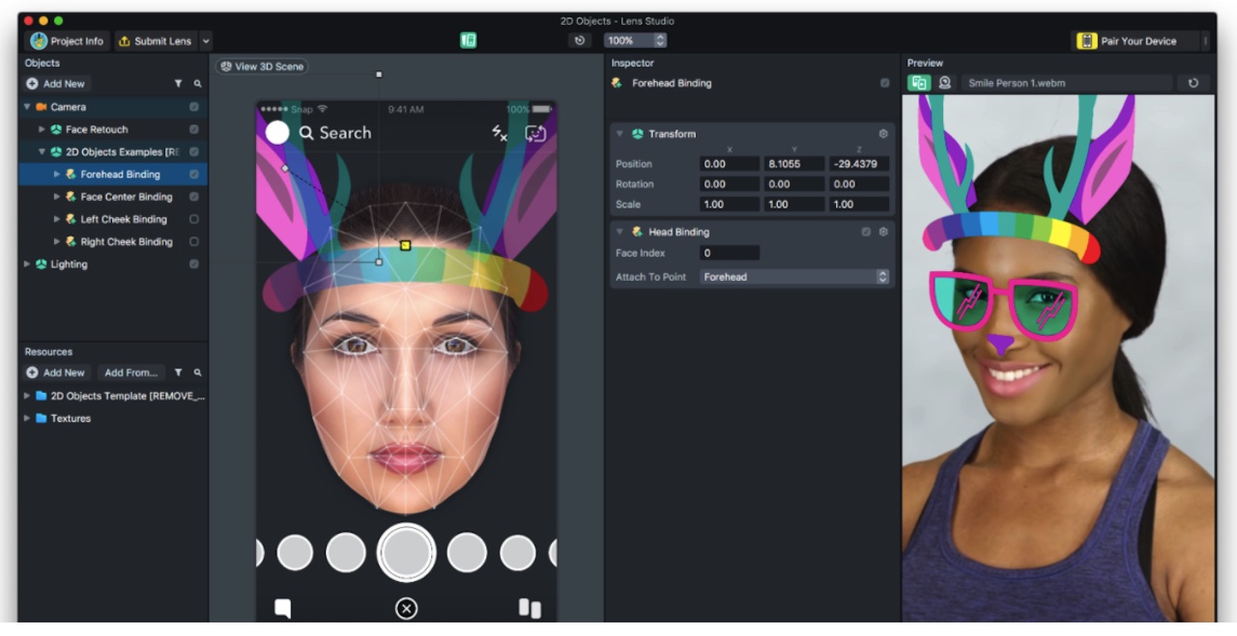Click the Face Index input field
Screen dimensions: 1237x636
(730, 253)
